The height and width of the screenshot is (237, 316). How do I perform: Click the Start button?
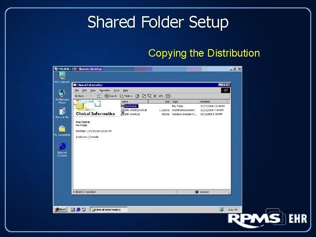point(61,210)
